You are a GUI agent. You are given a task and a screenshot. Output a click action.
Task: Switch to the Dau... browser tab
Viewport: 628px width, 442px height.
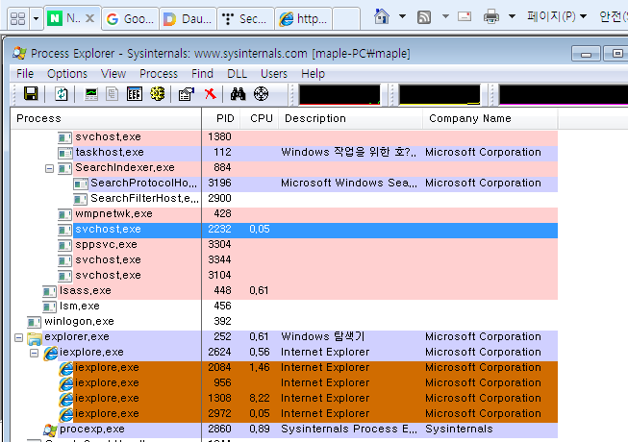[x=188, y=19]
